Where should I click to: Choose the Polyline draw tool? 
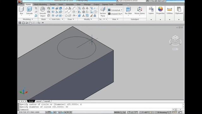[x=66, y=8]
